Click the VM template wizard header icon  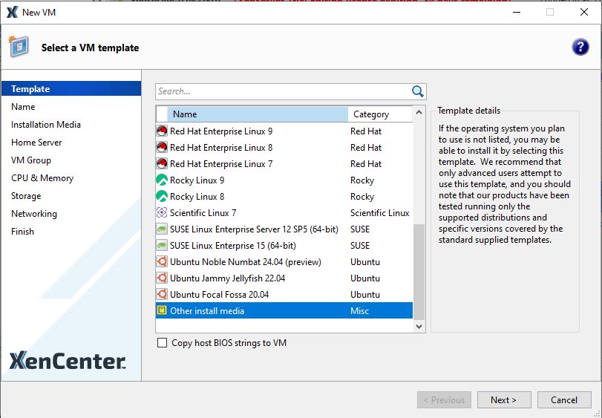coord(19,47)
